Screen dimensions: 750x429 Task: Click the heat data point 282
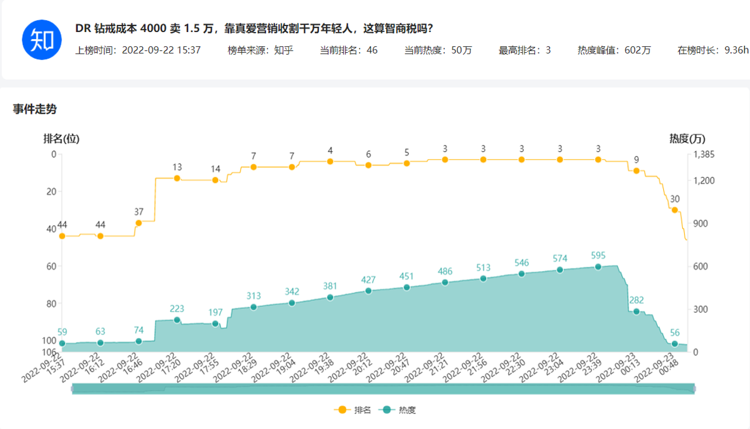(636, 311)
